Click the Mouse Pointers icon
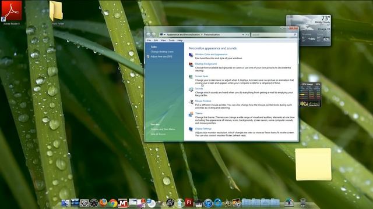 pyautogui.click(x=191, y=102)
